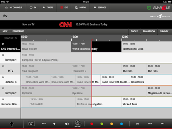Screen dimensions: 172x129
Task: Open 16 & Pregnant program
Action: tap(46, 69)
